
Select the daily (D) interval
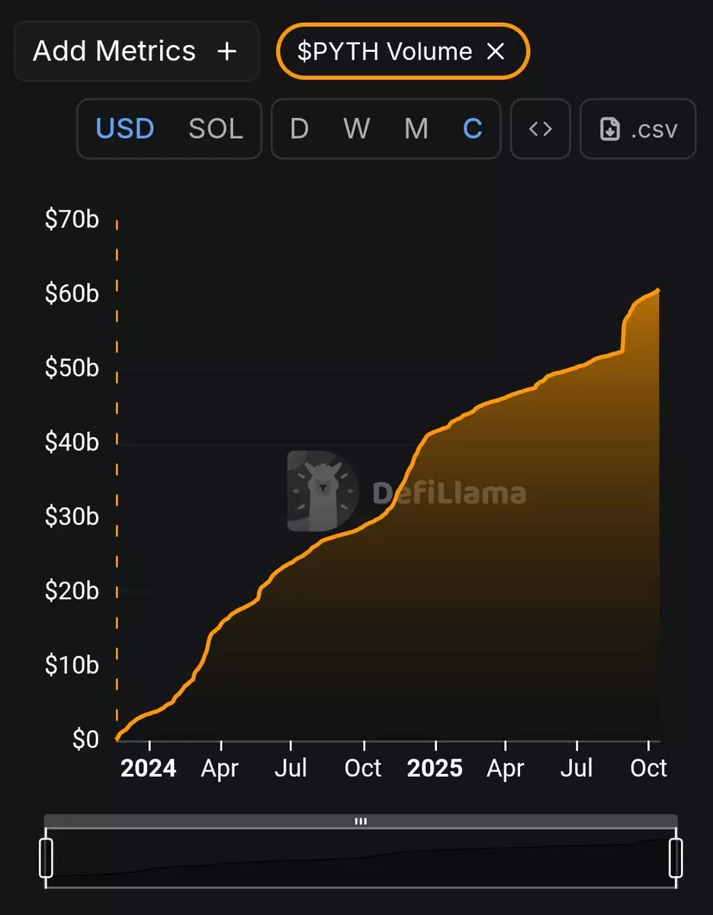(x=299, y=129)
